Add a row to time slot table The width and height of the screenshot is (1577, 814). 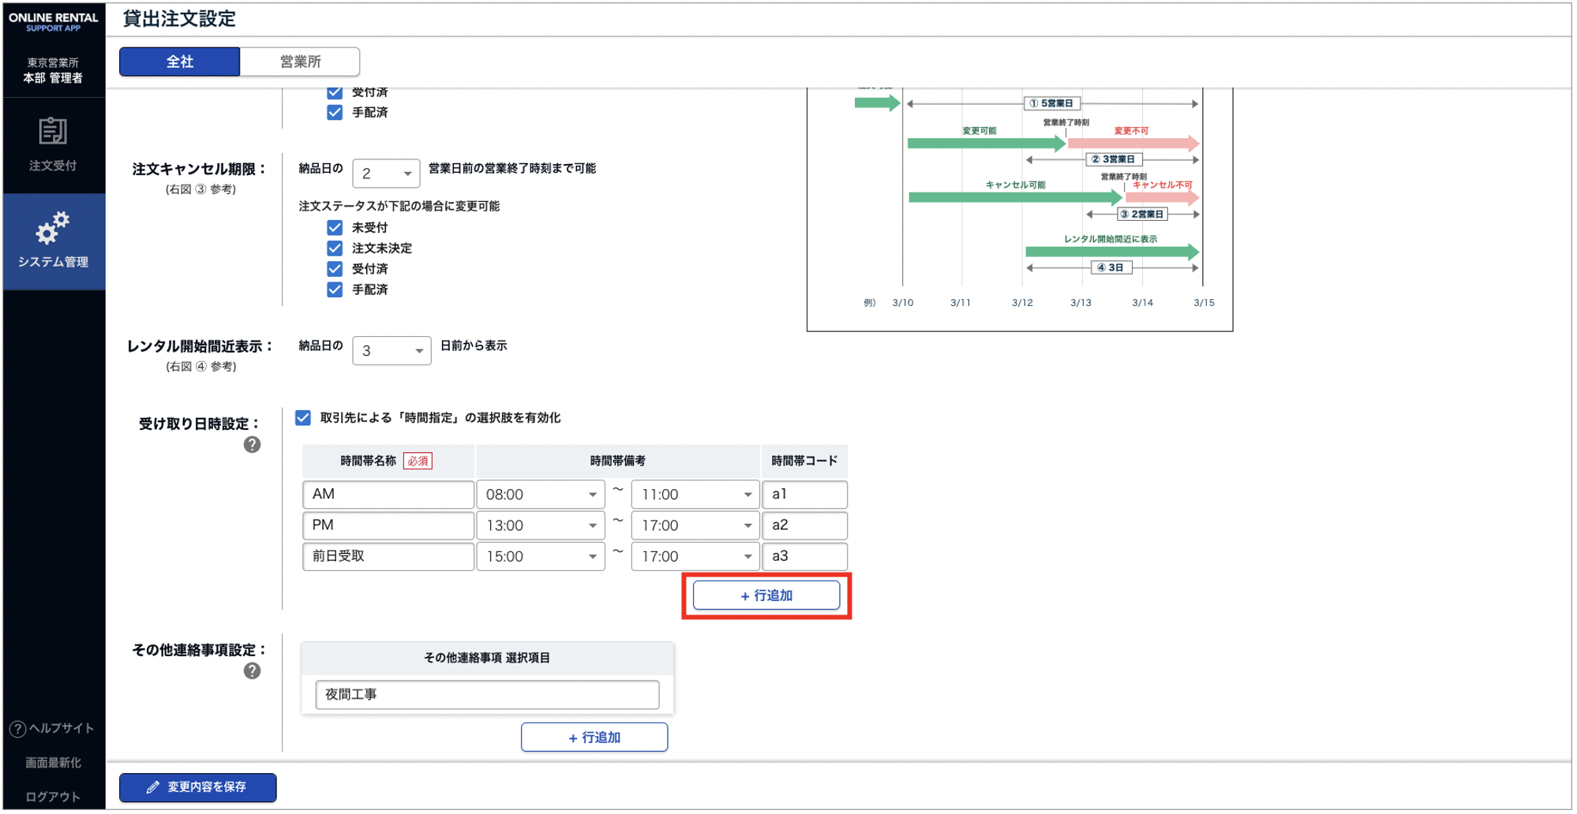coord(766,596)
